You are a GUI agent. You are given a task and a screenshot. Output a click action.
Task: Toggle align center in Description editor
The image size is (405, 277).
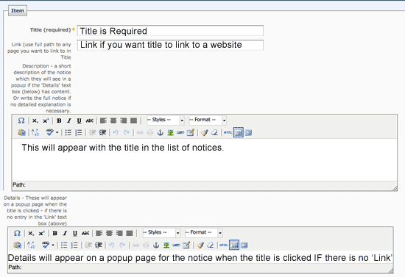pyautogui.click(x=113, y=120)
